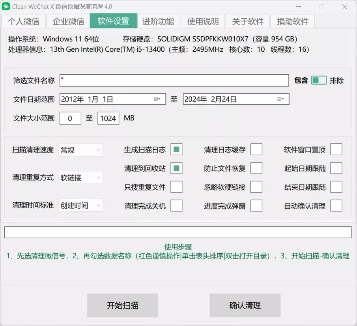Uncheck the 生成扫描日志 checkbox
Viewport: 357px width, 326px height.
click(176, 149)
